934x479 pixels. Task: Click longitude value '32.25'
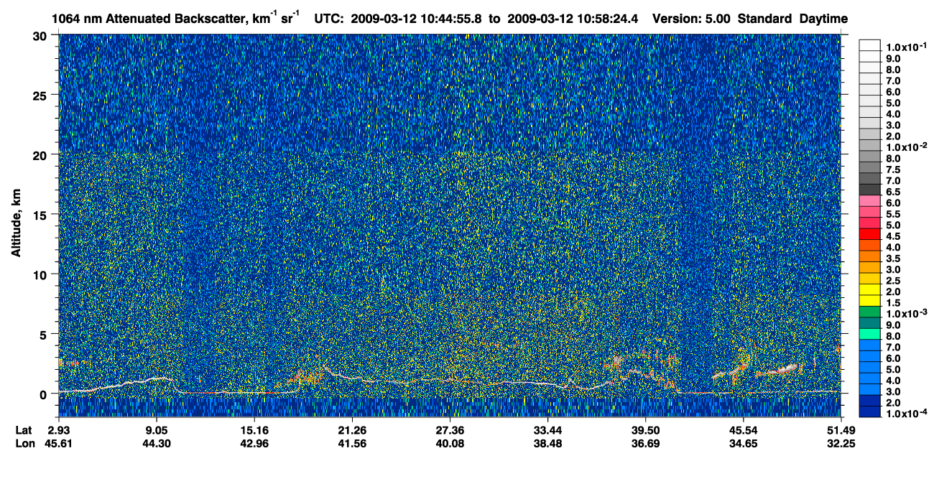coord(840,443)
